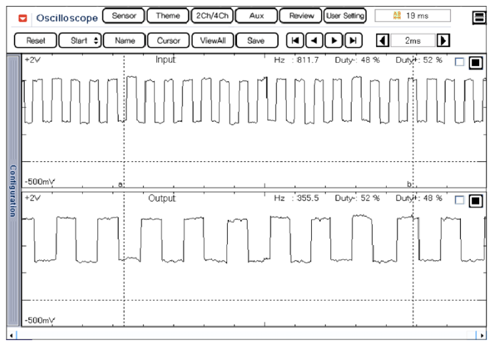Step forward with the right arrow icon
This screenshot has height=346, width=493.
(x=333, y=41)
